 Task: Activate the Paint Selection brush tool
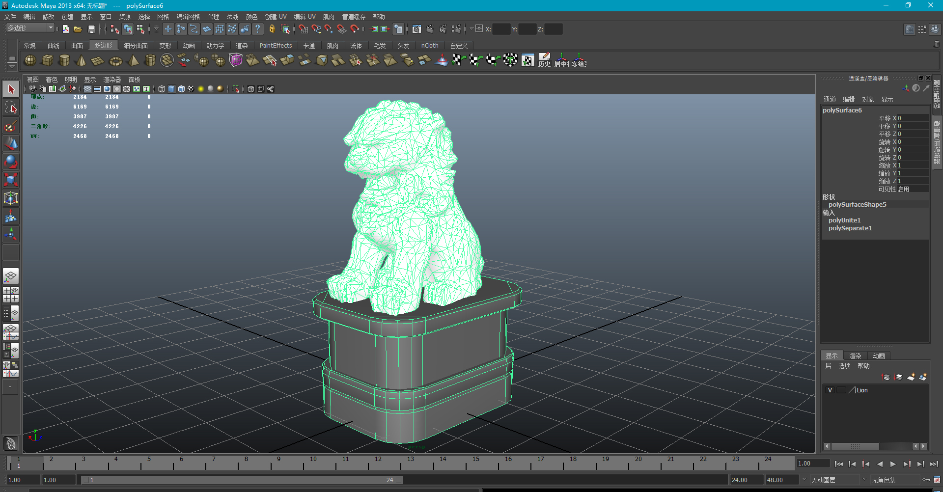(x=11, y=126)
